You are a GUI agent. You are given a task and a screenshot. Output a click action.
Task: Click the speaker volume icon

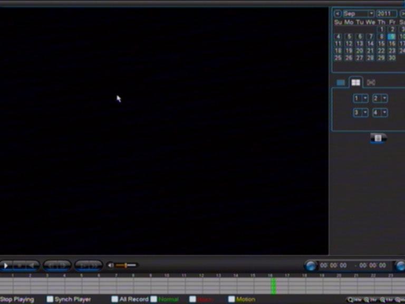point(110,265)
